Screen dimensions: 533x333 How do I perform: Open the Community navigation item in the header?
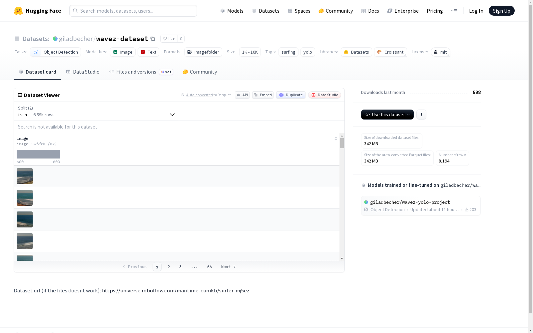(x=336, y=11)
